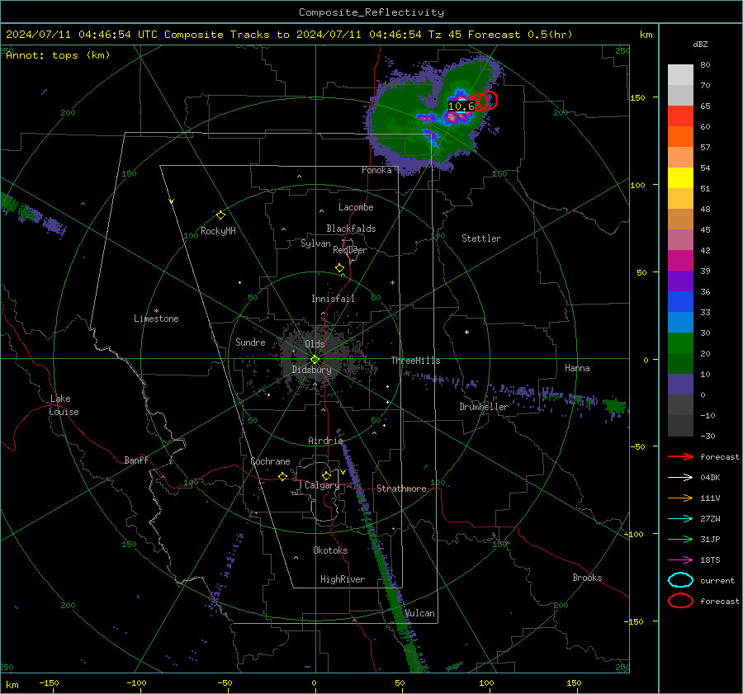Click the yellow diamond marker near RockyMH
Viewport: 743px width, 694px height.
click(220, 215)
